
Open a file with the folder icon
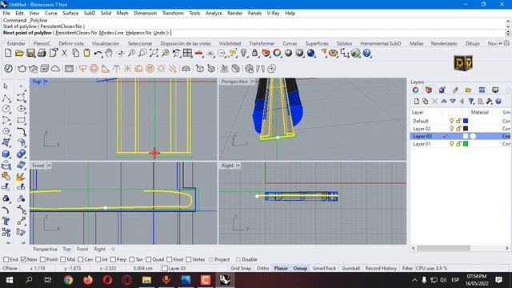click(x=19, y=53)
